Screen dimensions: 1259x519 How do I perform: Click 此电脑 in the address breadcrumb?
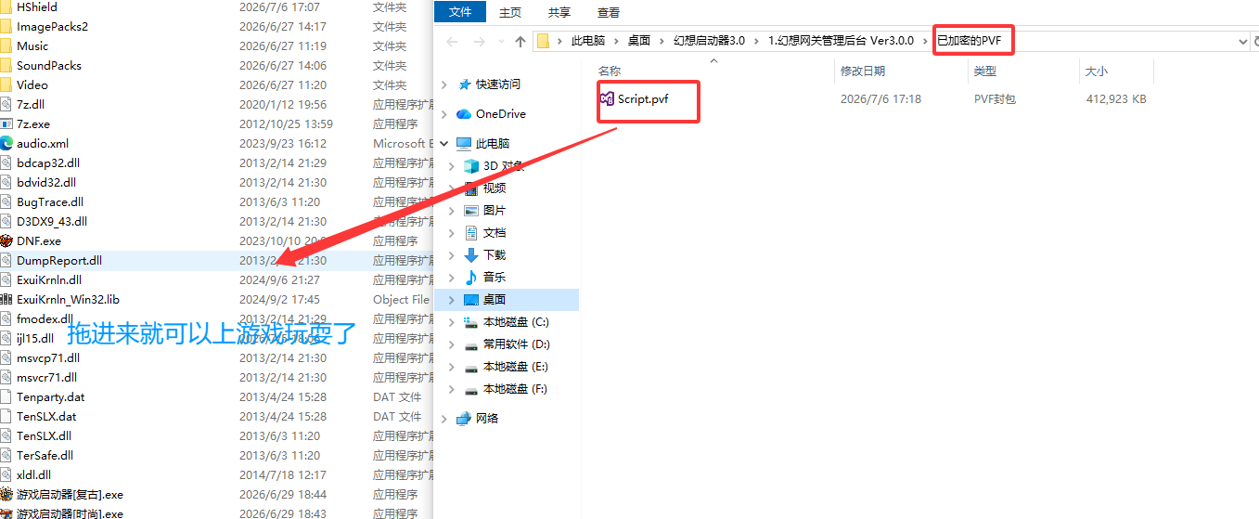[588, 41]
